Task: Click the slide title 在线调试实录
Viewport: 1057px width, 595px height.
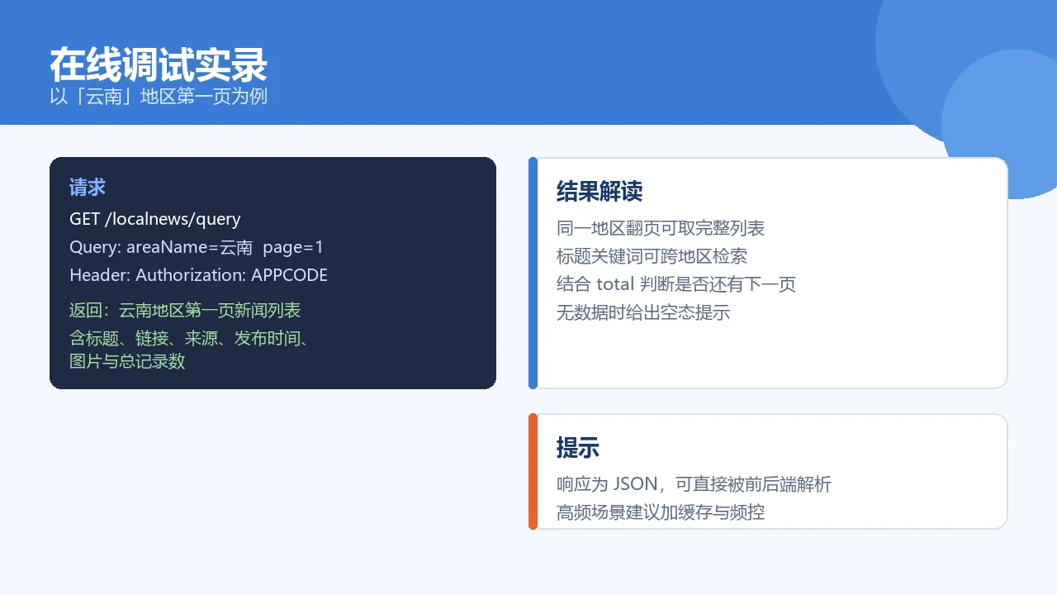Action: [x=159, y=64]
